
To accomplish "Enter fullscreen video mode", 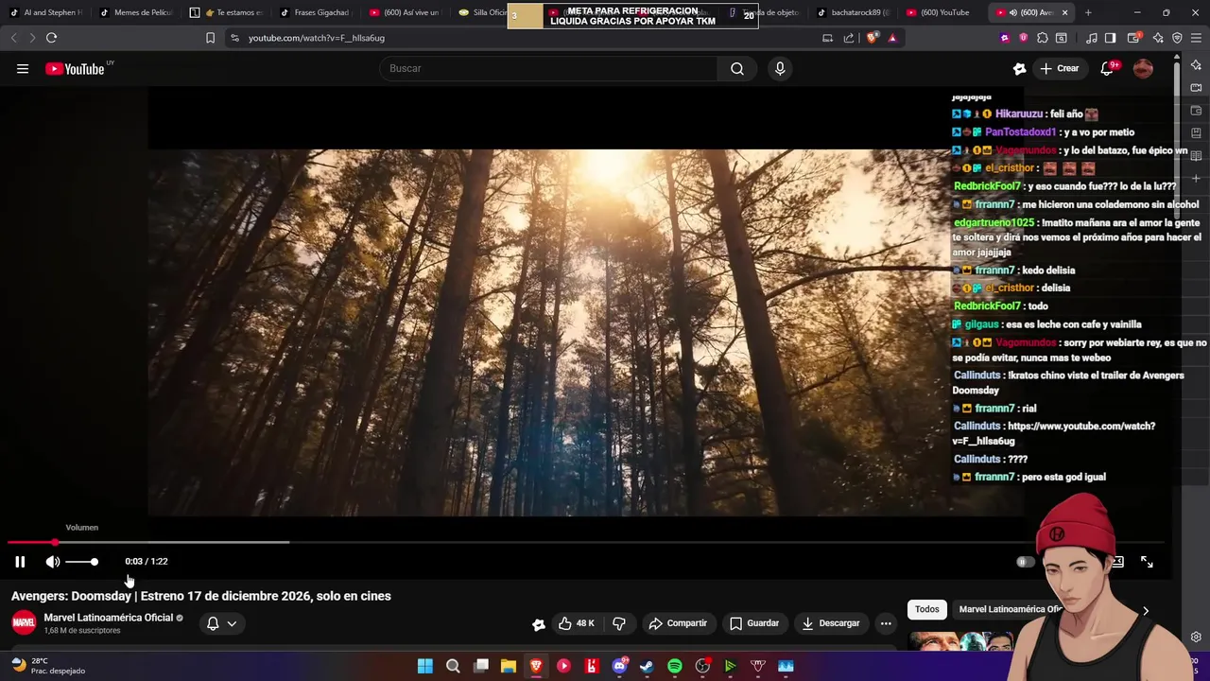I will pyautogui.click(x=1147, y=562).
